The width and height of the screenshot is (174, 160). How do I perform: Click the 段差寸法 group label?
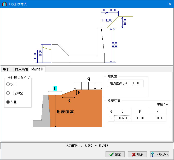click(114, 101)
